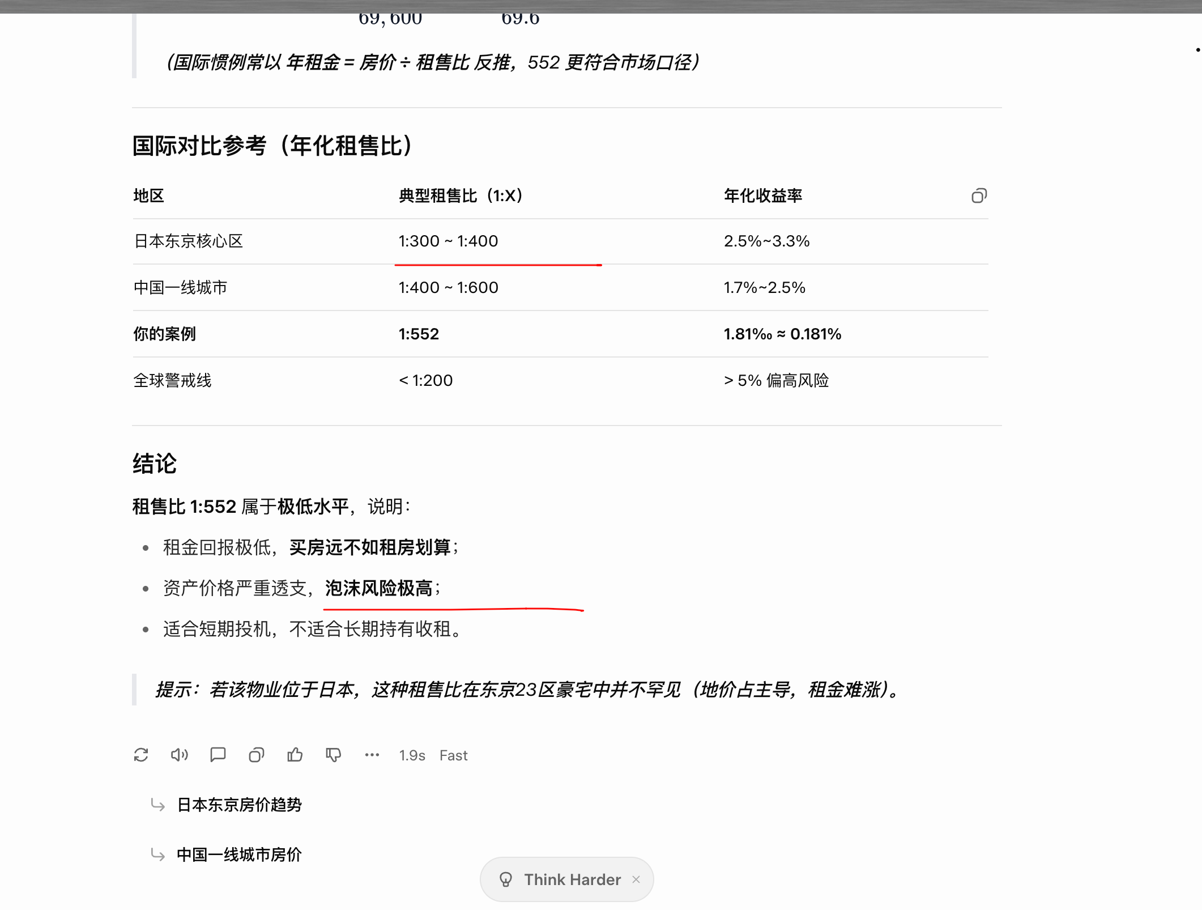Click the lightbulb icon in Think Harder chip
1202x910 pixels.
coord(506,879)
